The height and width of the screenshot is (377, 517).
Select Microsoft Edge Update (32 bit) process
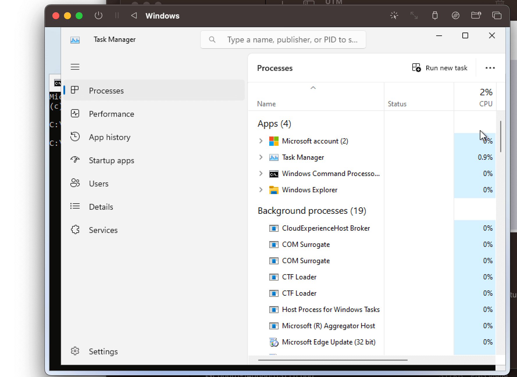[x=372, y=342]
